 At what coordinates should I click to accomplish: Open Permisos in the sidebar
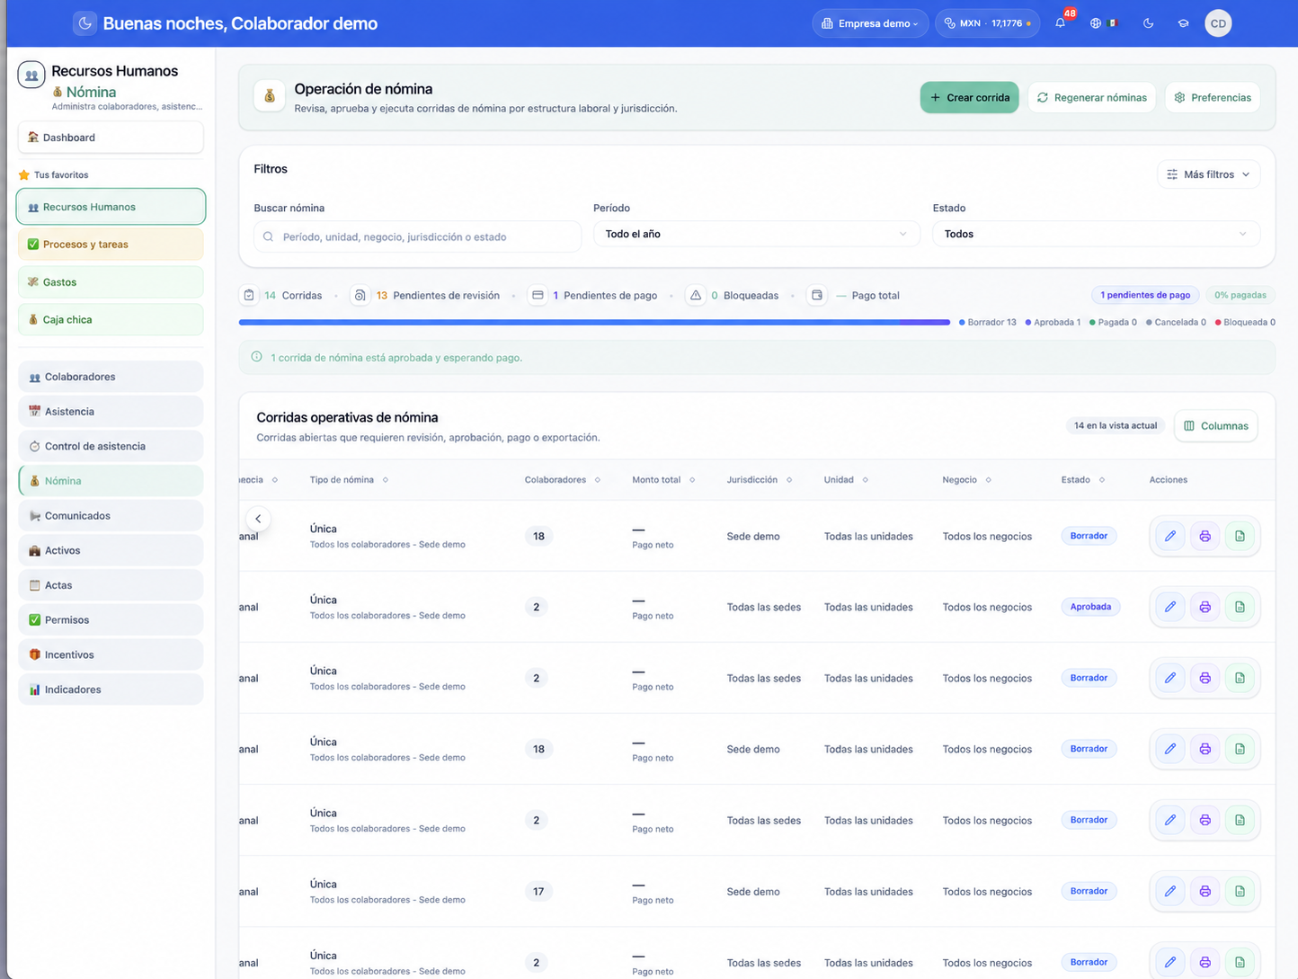click(111, 620)
